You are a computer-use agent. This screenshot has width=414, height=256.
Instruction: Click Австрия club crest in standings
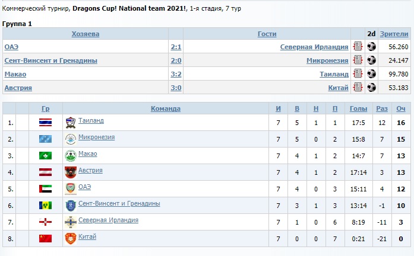pyautogui.click(x=70, y=172)
